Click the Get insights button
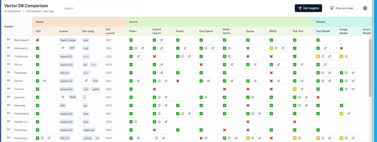 (308, 8)
